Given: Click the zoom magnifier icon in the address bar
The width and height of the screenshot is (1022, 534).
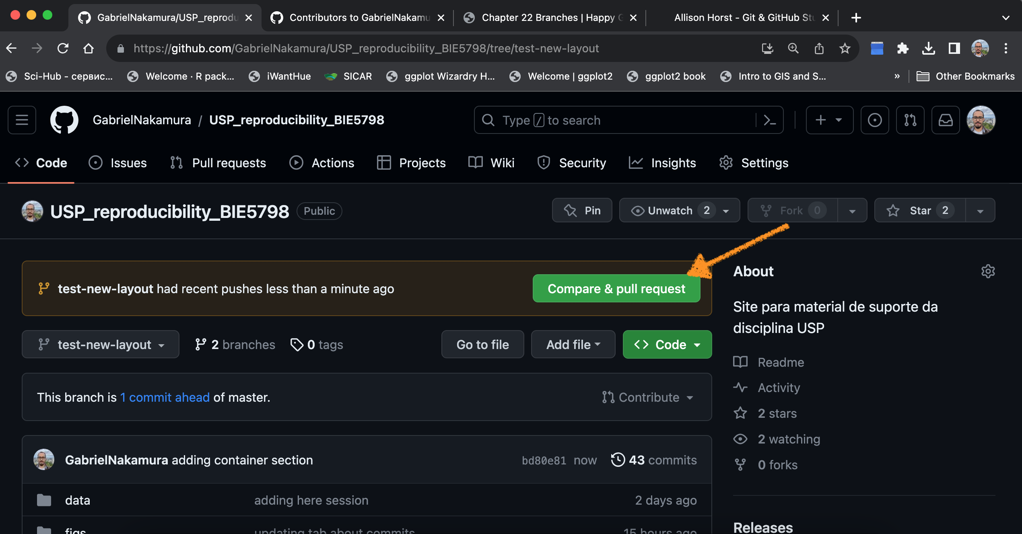Looking at the screenshot, I should click(793, 48).
